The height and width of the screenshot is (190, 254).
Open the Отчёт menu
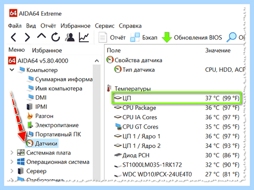pyautogui.click(x=48, y=26)
